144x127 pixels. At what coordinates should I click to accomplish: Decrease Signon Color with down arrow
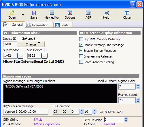click(138, 88)
